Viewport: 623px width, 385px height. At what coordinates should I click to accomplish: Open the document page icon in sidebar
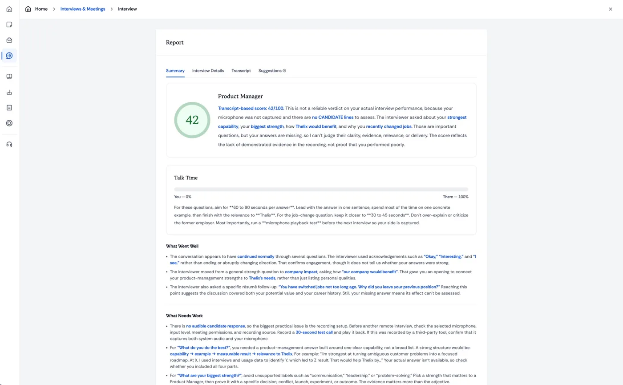click(x=9, y=108)
